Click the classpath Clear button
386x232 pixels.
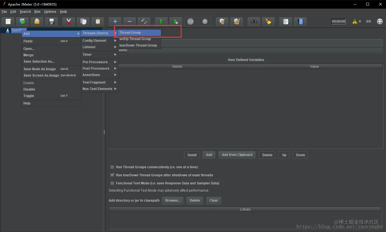click(x=214, y=201)
